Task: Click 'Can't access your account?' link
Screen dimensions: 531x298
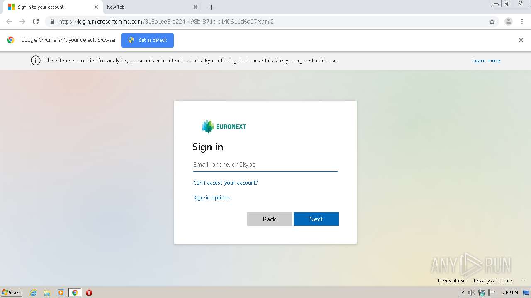Action: 225,183
